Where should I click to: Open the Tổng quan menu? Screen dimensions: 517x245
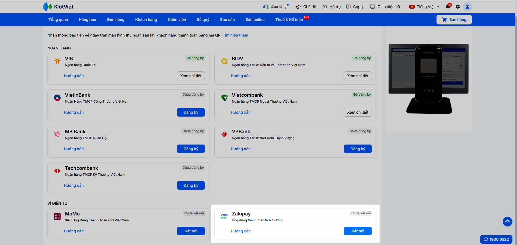click(58, 20)
